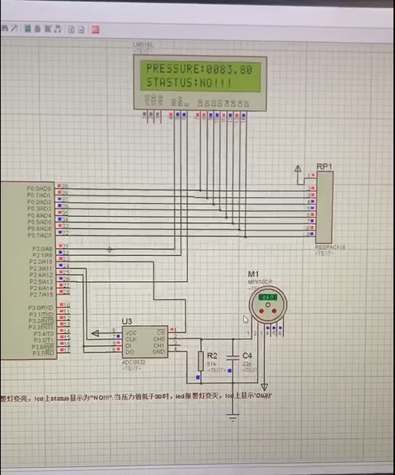
Task: Click the ground symbol below C4
Action: pyautogui.click(x=233, y=418)
